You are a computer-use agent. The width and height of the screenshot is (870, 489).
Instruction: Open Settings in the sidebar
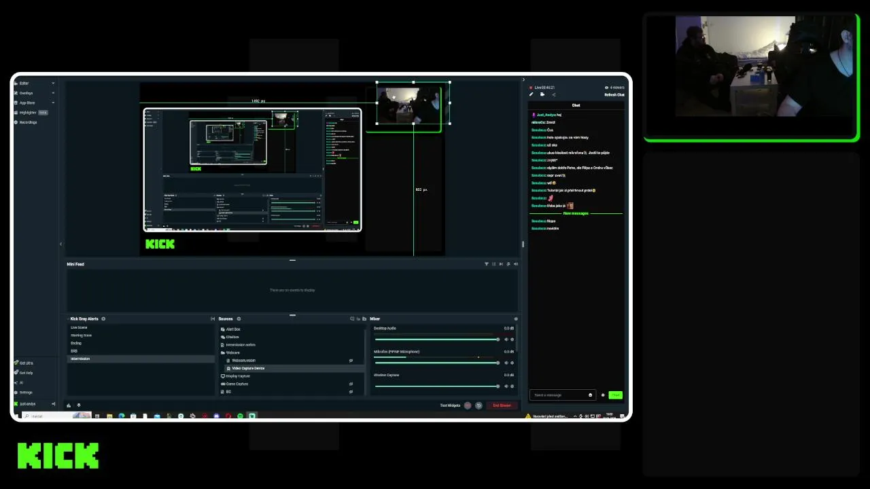click(x=26, y=392)
